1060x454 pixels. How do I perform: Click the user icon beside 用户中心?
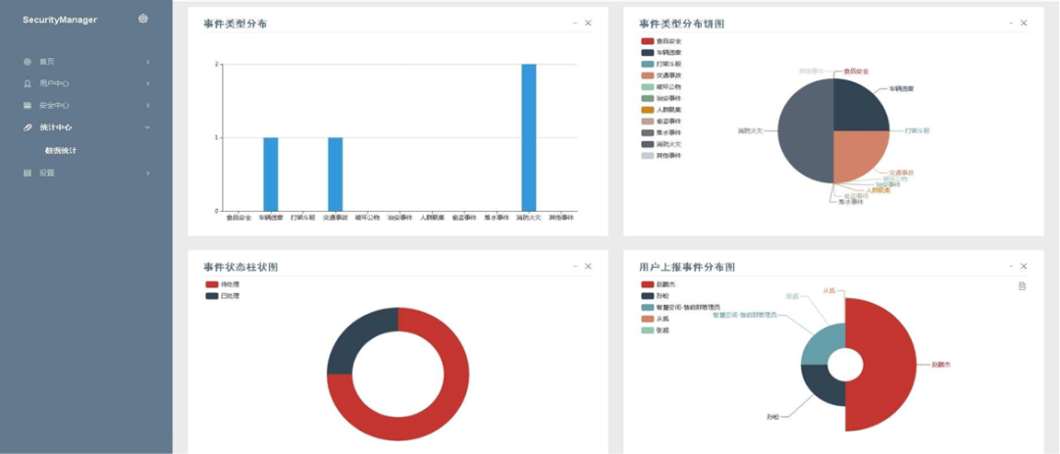tap(27, 83)
